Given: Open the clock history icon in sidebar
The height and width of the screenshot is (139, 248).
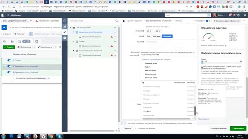Looking at the screenshot, I should [x=65, y=38].
